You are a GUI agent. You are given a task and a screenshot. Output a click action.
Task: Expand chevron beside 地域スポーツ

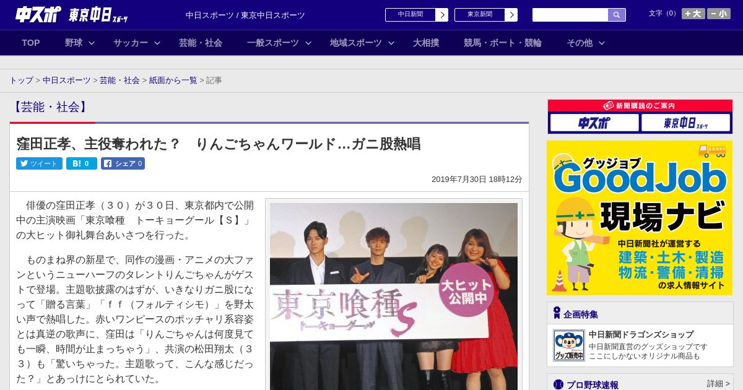coord(391,43)
